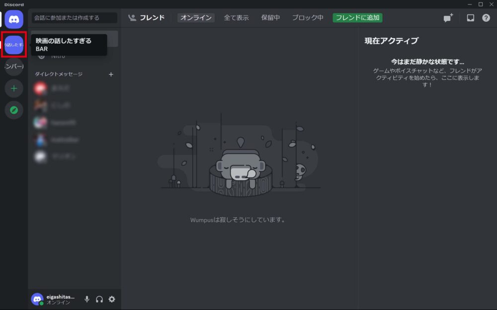The width and height of the screenshot is (497, 310).
Task: Mute microphone in user panel
Action: pyautogui.click(x=87, y=299)
